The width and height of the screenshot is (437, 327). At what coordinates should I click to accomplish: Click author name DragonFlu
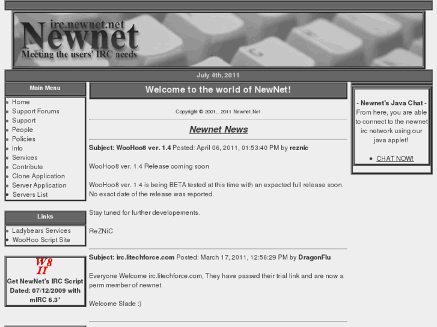click(x=314, y=257)
